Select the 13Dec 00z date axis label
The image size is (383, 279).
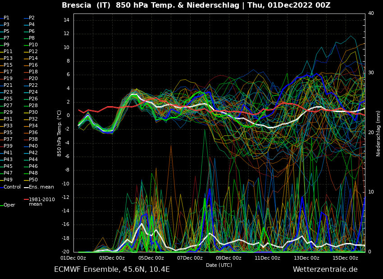click(306, 258)
